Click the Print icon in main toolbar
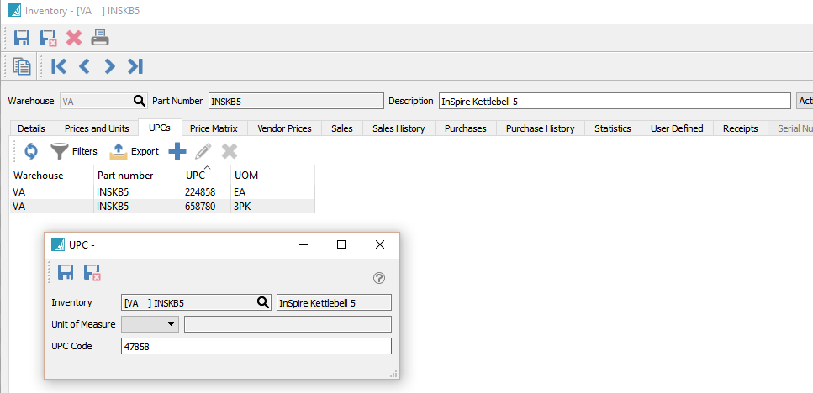 click(x=100, y=38)
